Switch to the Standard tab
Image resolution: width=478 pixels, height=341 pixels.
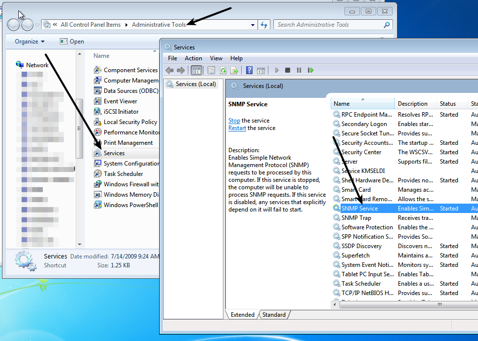point(274,315)
